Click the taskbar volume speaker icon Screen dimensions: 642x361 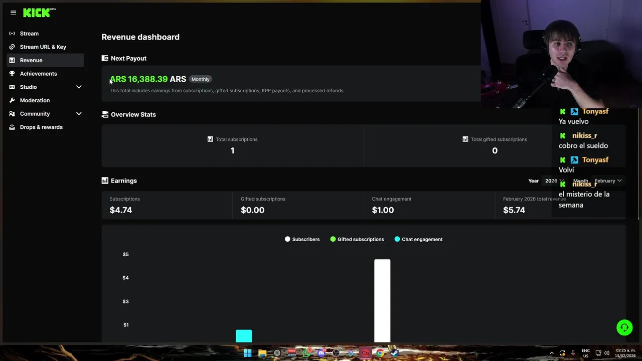[606, 353]
